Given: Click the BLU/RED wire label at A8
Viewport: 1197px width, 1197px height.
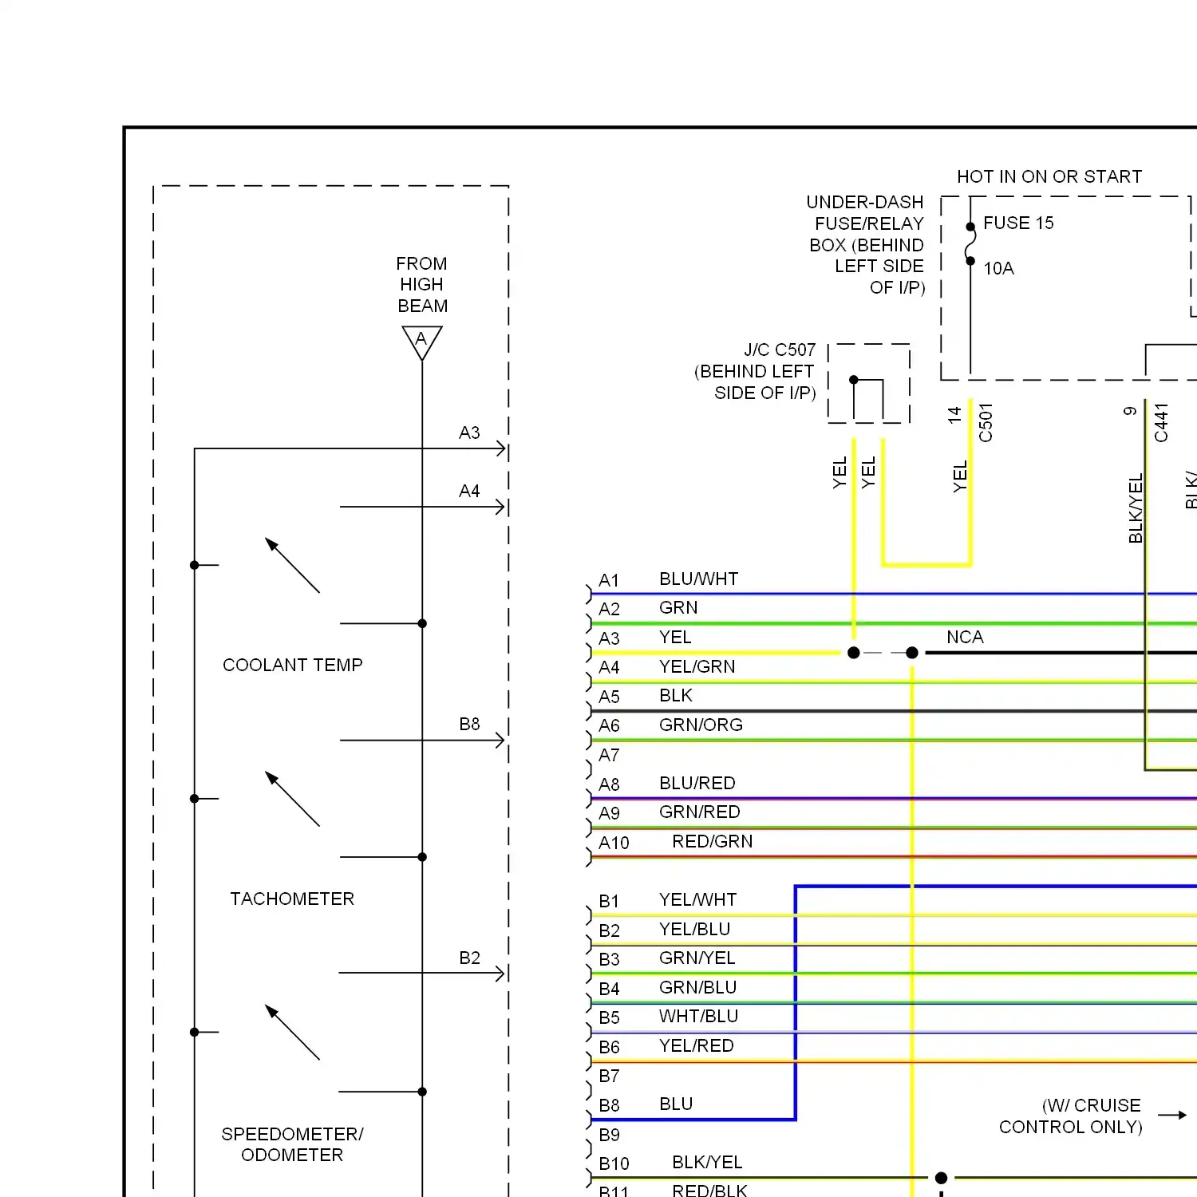Looking at the screenshot, I should (697, 783).
